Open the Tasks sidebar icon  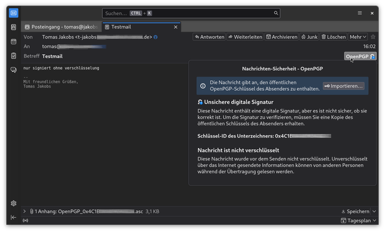pos(14,56)
